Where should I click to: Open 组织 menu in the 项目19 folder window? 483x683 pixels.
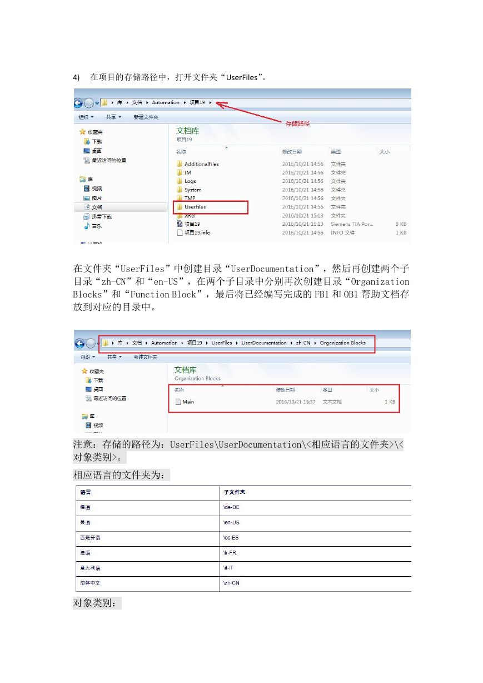pyautogui.click(x=86, y=117)
